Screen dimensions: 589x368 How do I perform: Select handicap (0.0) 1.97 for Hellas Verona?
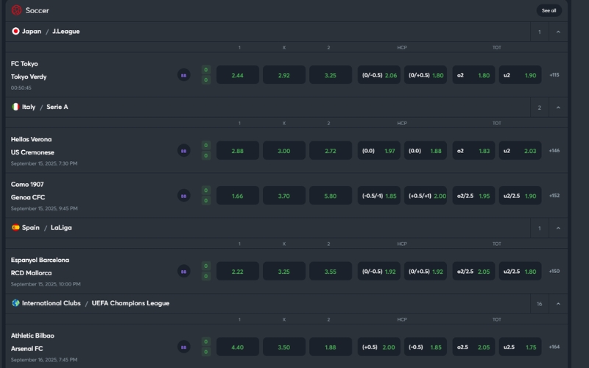pyautogui.click(x=379, y=151)
